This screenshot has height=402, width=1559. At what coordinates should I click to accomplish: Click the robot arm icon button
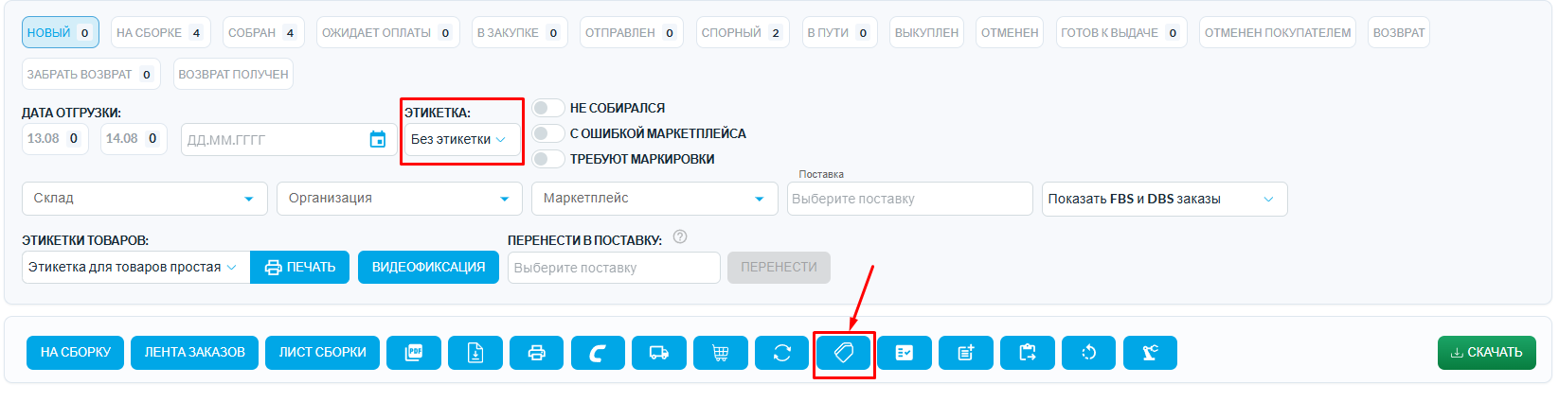click(1150, 353)
